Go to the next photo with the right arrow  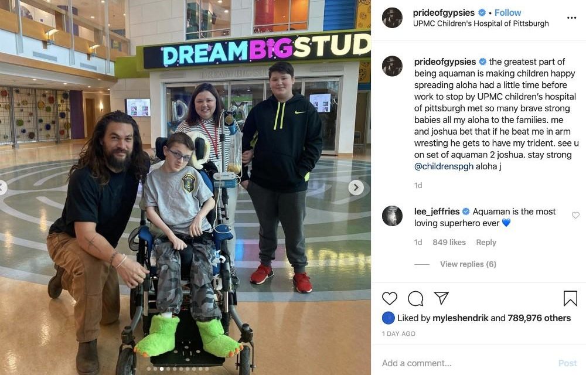356,187
